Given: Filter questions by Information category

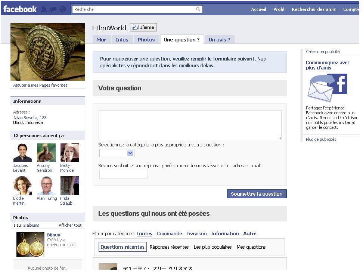Looking at the screenshot, I should (225, 233).
